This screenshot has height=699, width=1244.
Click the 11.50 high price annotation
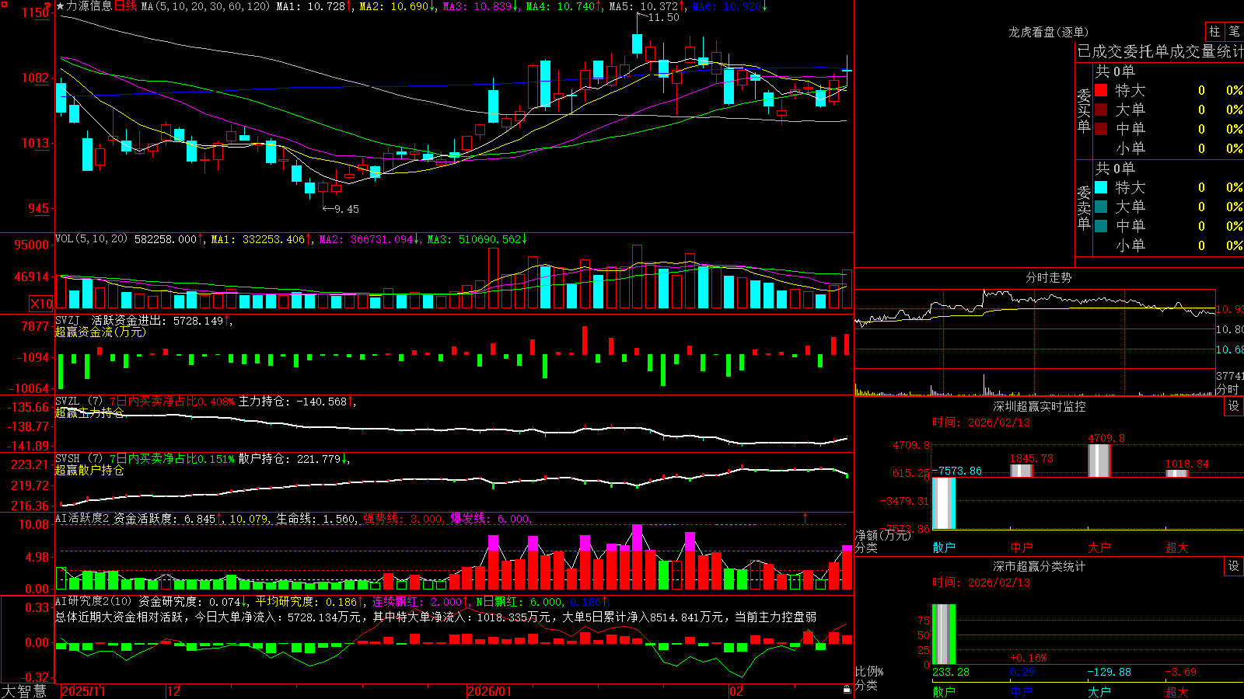[x=663, y=17]
